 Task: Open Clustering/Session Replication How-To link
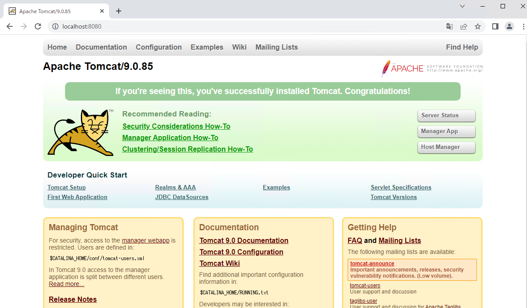tap(188, 149)
